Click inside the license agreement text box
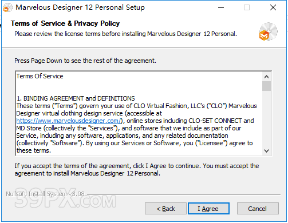Screen dimensions: 288x223 coord(139,113)
